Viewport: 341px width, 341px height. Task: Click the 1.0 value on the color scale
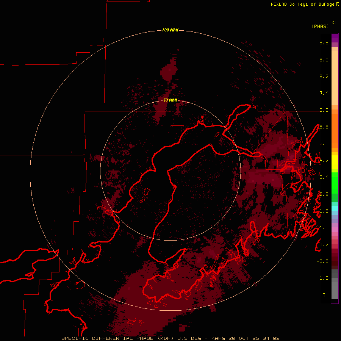point(324,228)
